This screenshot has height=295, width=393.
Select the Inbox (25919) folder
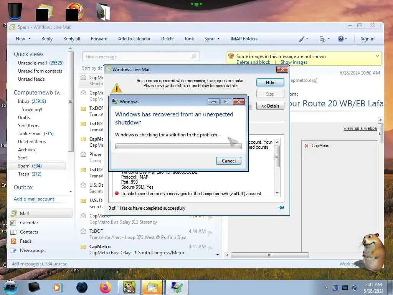(32, 101)
